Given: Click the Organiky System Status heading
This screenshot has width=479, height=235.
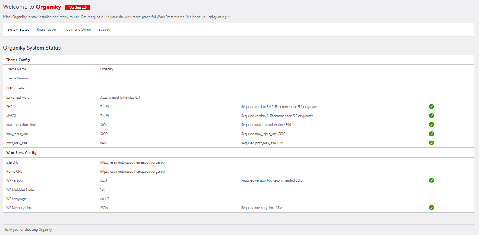Looking at the screenshot, I should [x=32, y=48].
